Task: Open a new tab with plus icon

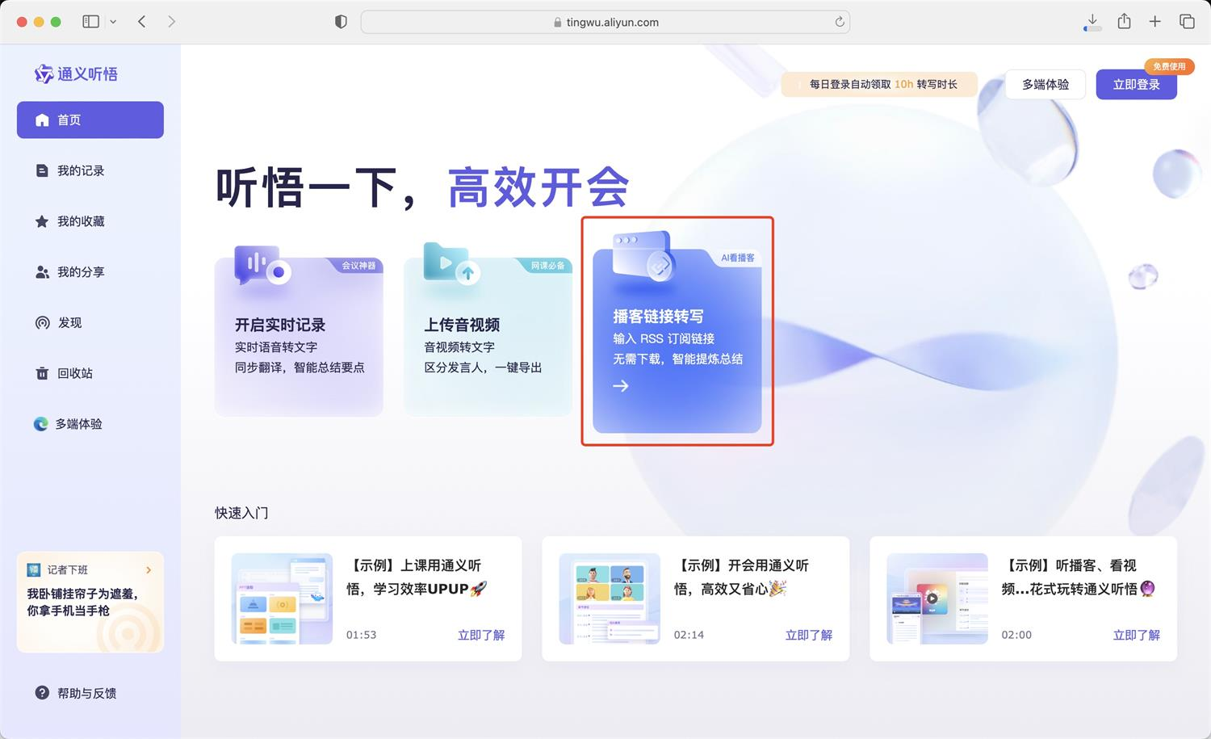Action: click(x=1155, y=22)
